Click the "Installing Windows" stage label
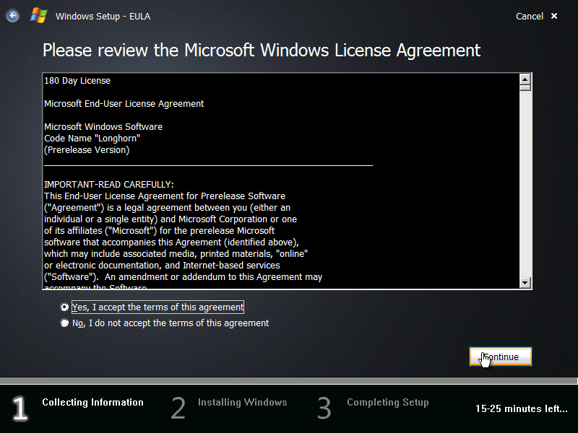The width and height of the screenshot is (578, 433). coord(242,403)
